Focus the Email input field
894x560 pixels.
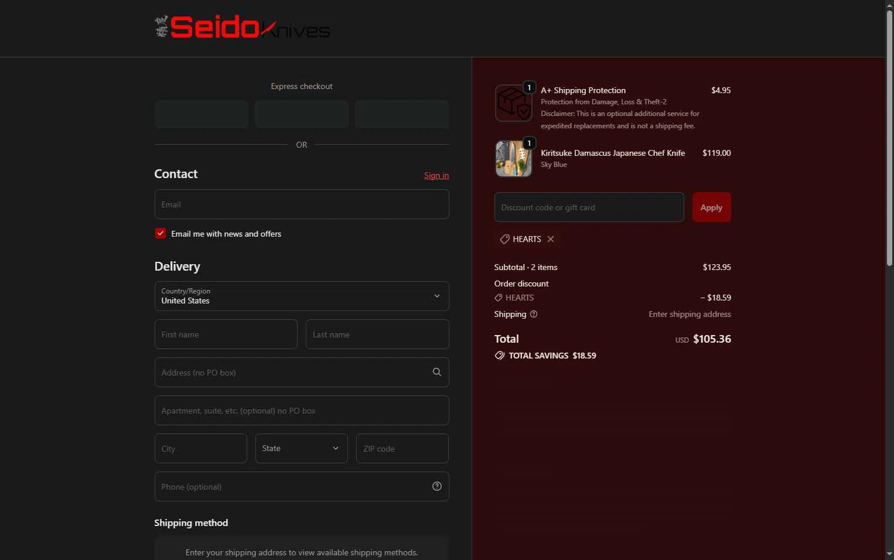(302, 204)
